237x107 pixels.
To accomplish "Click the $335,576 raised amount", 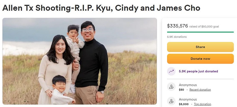I will click(x=177, y=26).
